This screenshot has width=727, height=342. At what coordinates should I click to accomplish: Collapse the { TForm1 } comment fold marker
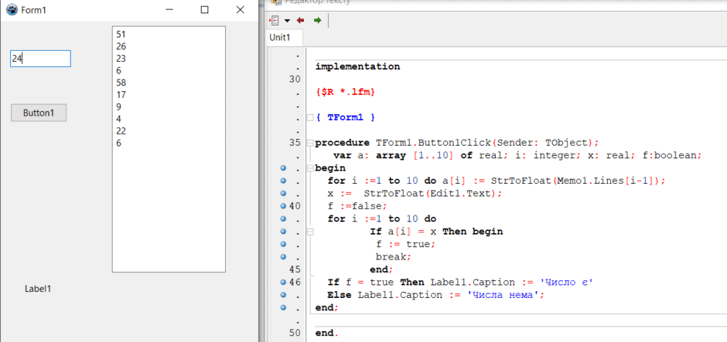coord(310,117)
